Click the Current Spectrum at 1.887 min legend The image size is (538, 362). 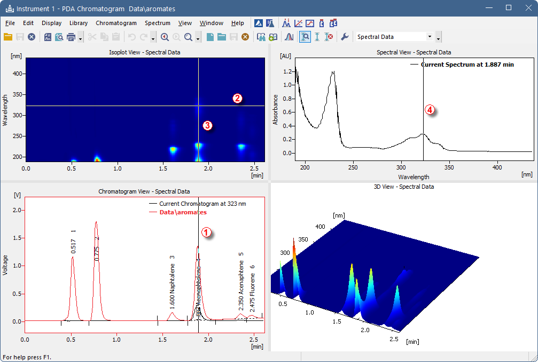point(462,65)
